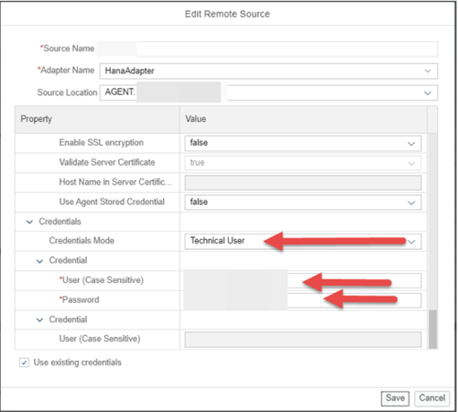Open the Validate Server Certificate chevron
Image resolution: width=458 pixels, height=412 pixels.
[x=411, y=163]
